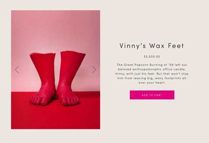
Task: Go to the previous product image
Action: point(17,70)
